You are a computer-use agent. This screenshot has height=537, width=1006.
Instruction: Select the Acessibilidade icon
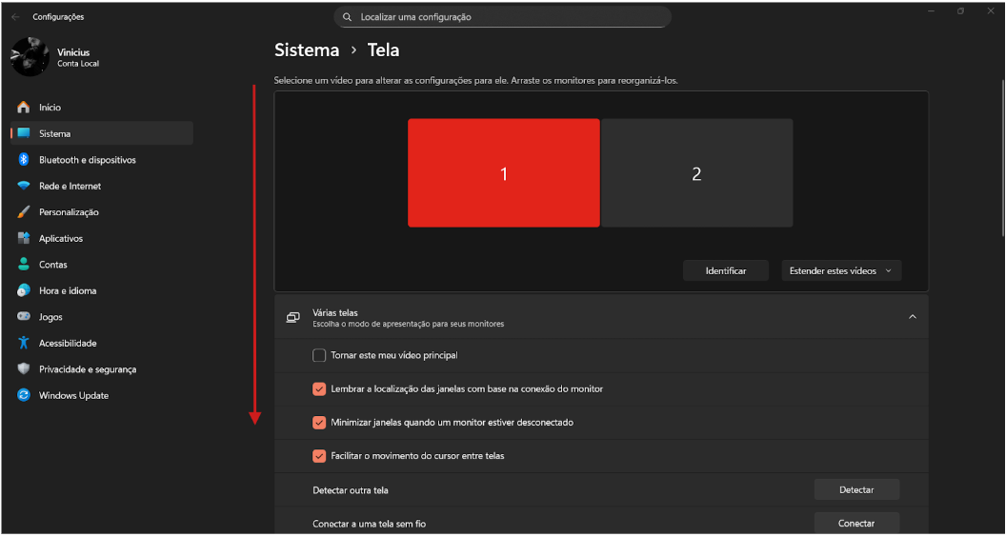24,344
